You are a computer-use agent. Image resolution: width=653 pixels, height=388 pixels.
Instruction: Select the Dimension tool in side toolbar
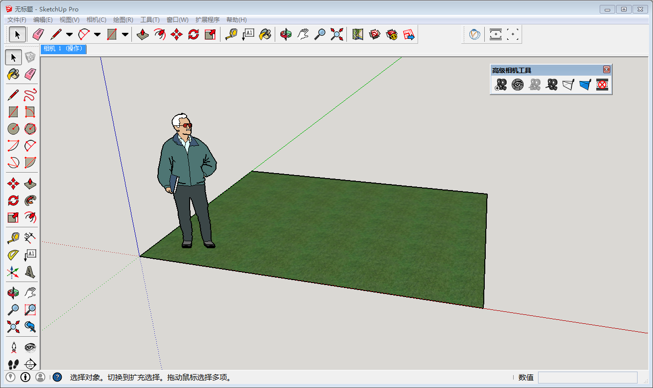[30, 238]
